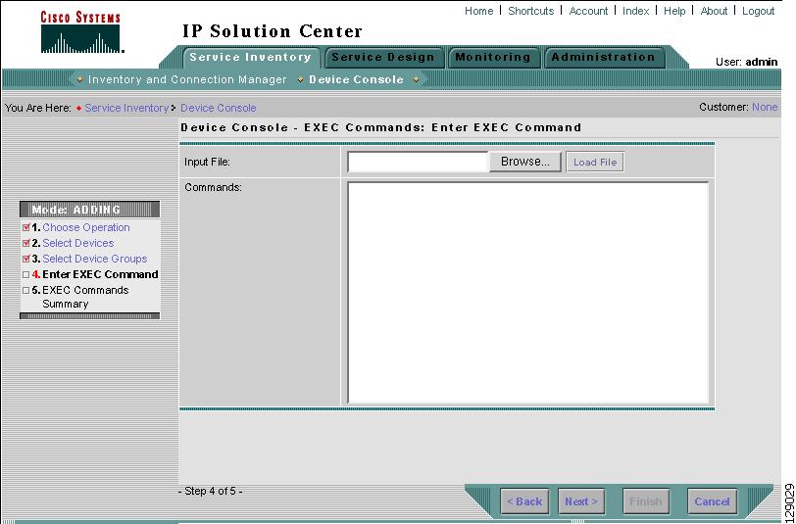Click the empty checkbox beside EXEC Commands Summary
The height and width of the screenshot is (524, 796).
tap(26, 291)
